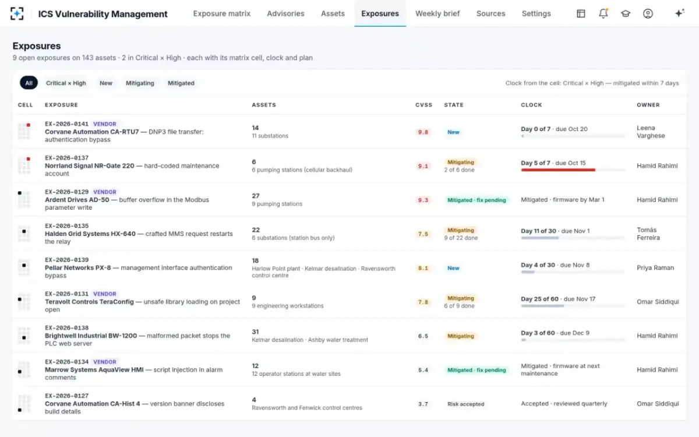The height and width of the screenshot is (437, 699).
Task: Filter by Critical × High chip
Action: click(66, 83)
